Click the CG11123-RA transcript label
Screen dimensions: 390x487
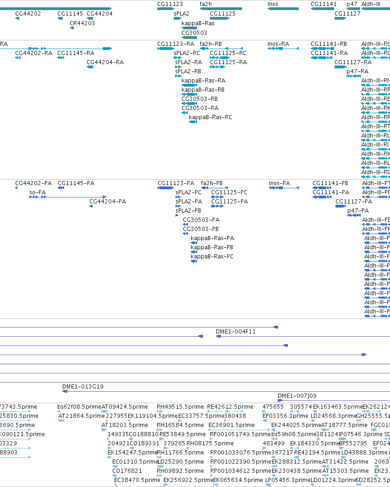coord(176,44)
